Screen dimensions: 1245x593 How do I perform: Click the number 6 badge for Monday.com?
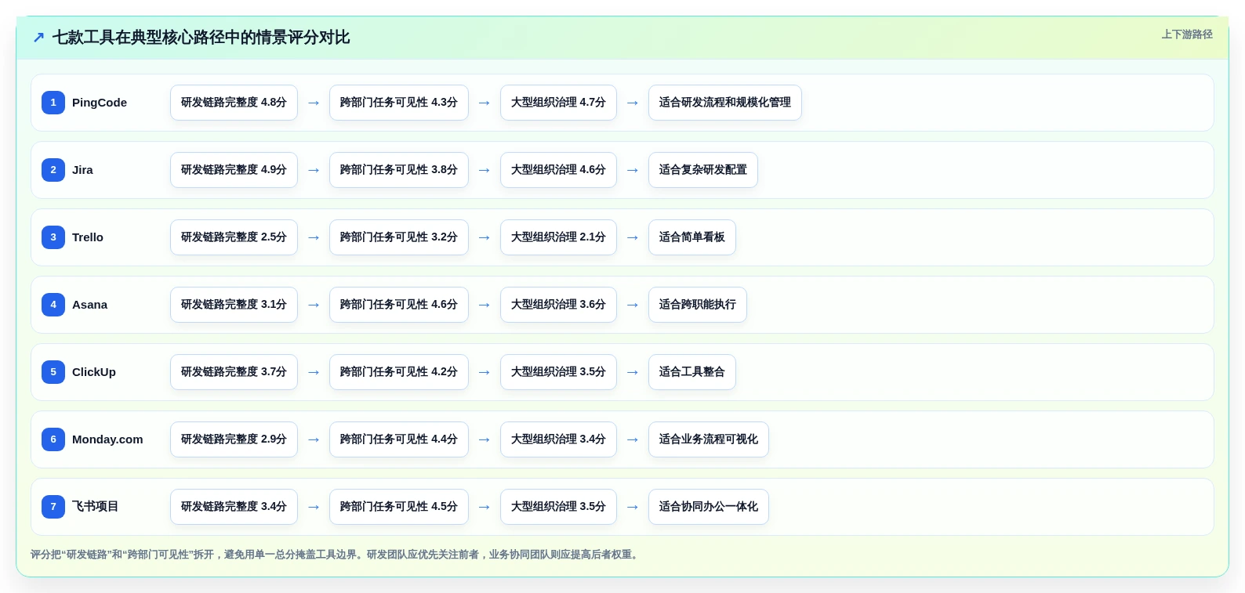[53, 439]
